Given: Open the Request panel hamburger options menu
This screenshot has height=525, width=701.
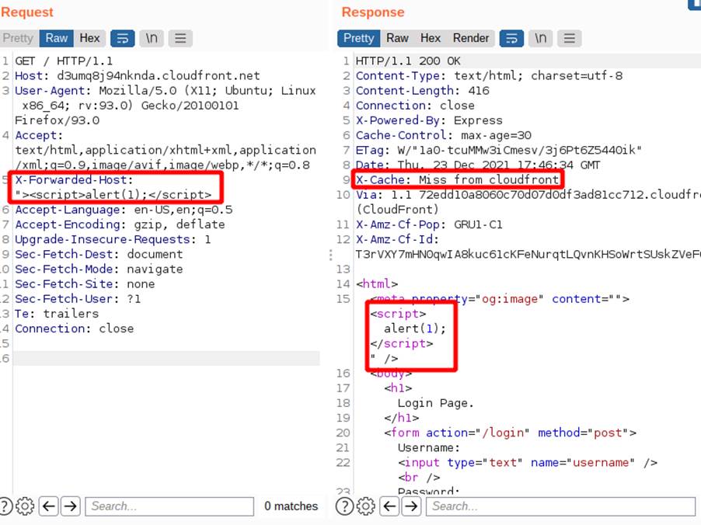Looking at the screenshot, I should click(180, 38).
